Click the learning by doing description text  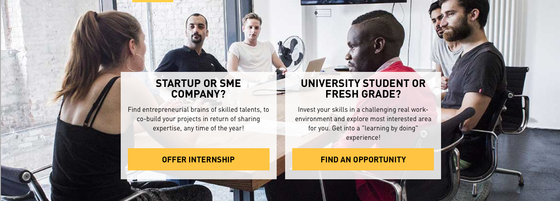363,123
